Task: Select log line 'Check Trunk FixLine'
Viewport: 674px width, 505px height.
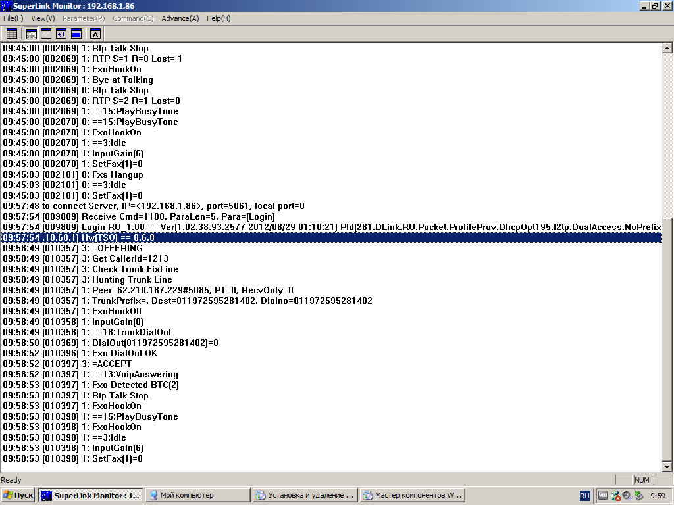Action: pos(332,269)
